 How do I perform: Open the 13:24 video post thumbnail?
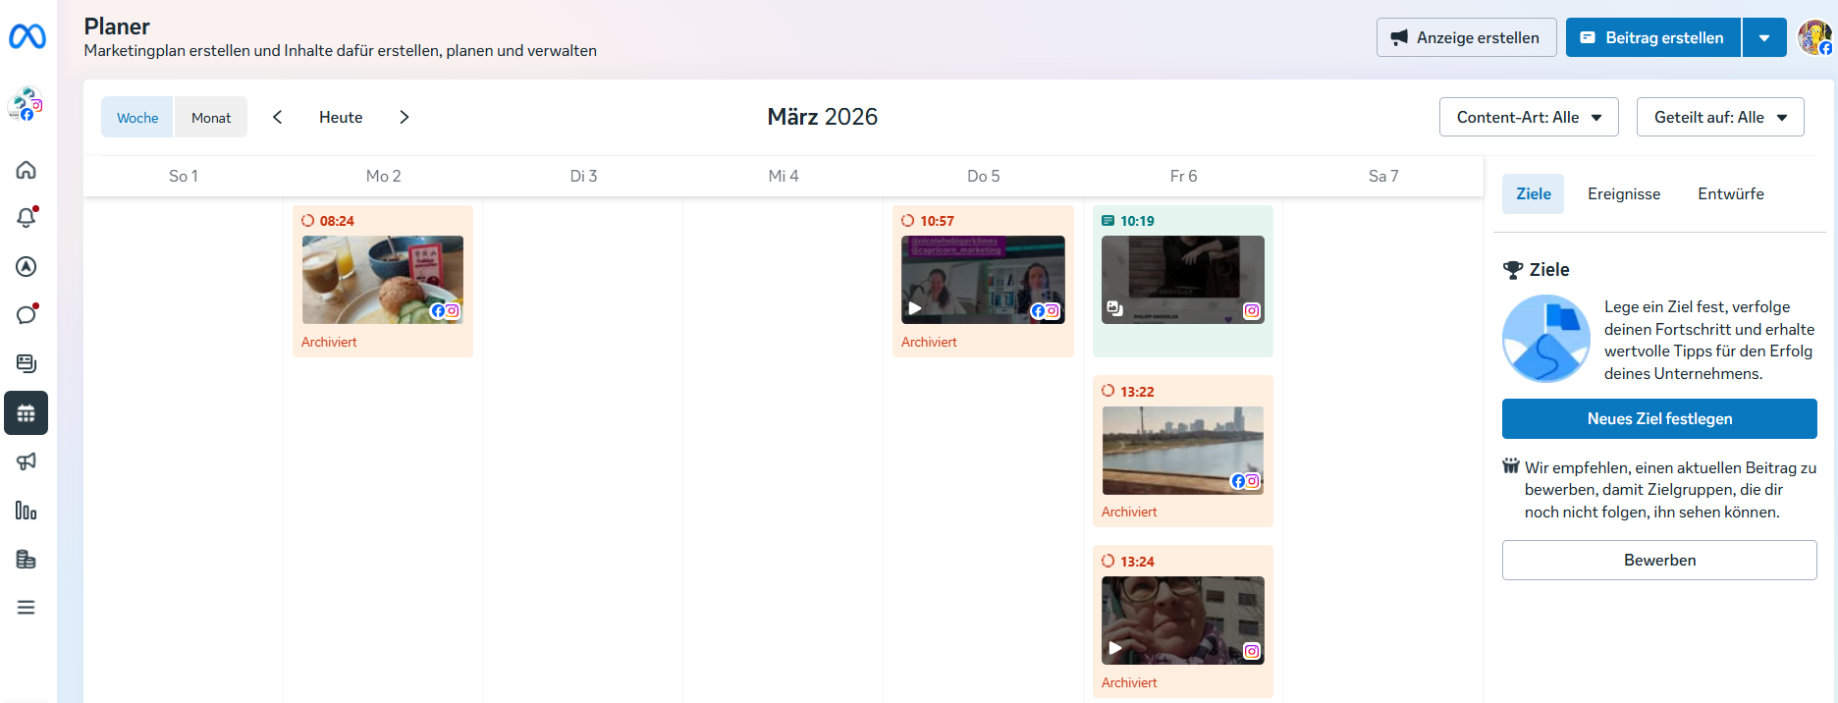(x=1183, y=621)
